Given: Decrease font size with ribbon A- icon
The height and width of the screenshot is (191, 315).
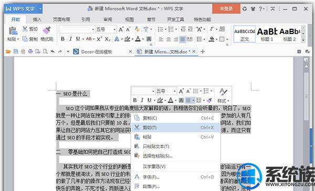Looking at the screenshot, I should (129, 29).
